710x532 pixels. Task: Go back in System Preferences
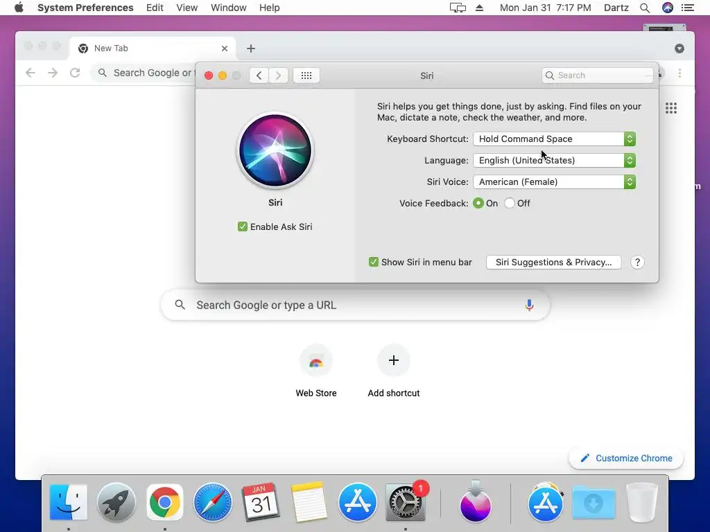click(x=259, y=76)
